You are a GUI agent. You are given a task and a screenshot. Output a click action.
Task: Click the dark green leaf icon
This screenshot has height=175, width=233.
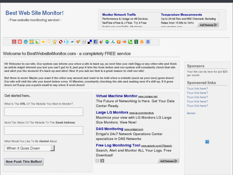tap(136, 42)
